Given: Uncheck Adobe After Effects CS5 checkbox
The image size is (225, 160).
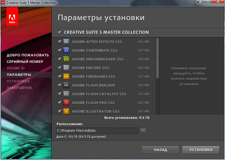Looking at the screenshot, I should pyautogui.click(x=59, y=42).
